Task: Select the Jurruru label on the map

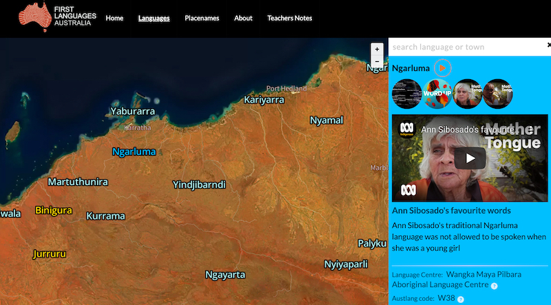Action: pyautogui.click(x=50, y=254)
